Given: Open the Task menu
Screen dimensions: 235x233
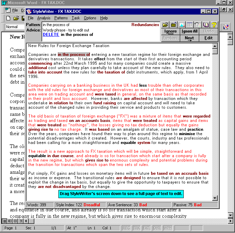Looking at the screenshot, I should click(x=76, y=18).
